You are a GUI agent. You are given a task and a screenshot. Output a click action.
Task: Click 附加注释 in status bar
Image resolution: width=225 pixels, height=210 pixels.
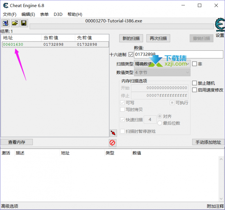[x=215, y=206]
